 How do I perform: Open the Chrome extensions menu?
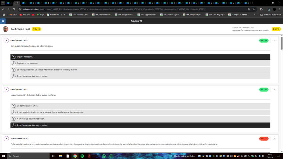(261, 9)
